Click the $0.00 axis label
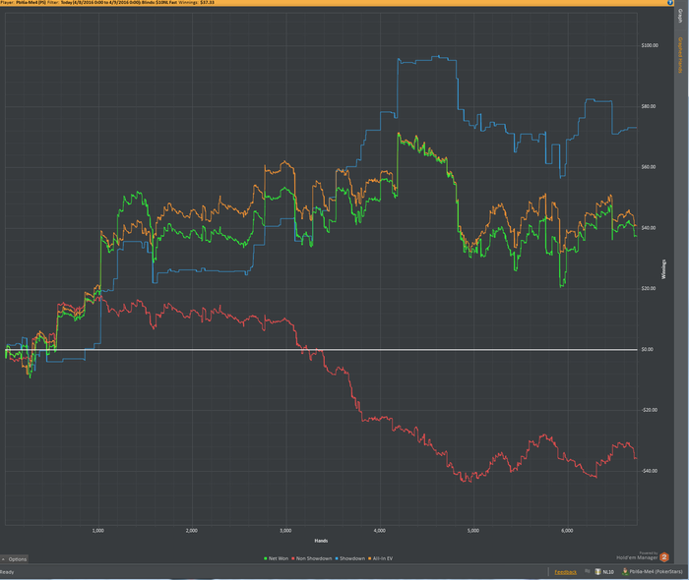This screenshot has width=689, height=580. click(648, 350)
